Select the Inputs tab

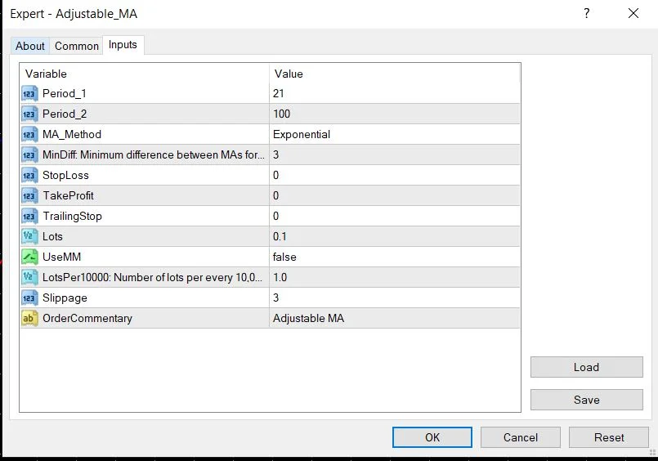[123, 45]
